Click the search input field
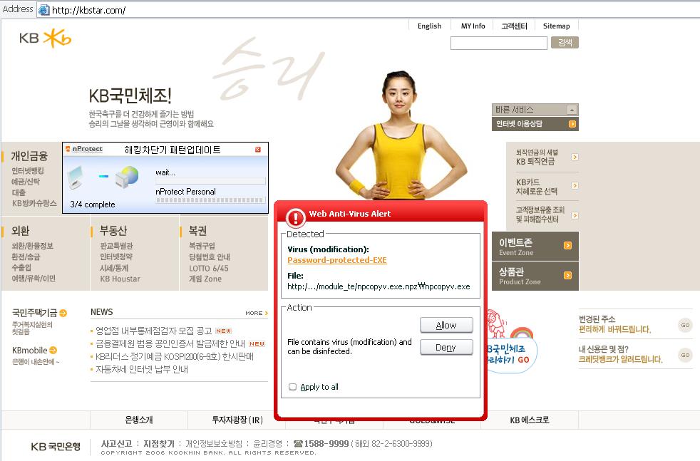This screenshot has height=461, width=700. [498, 43]
